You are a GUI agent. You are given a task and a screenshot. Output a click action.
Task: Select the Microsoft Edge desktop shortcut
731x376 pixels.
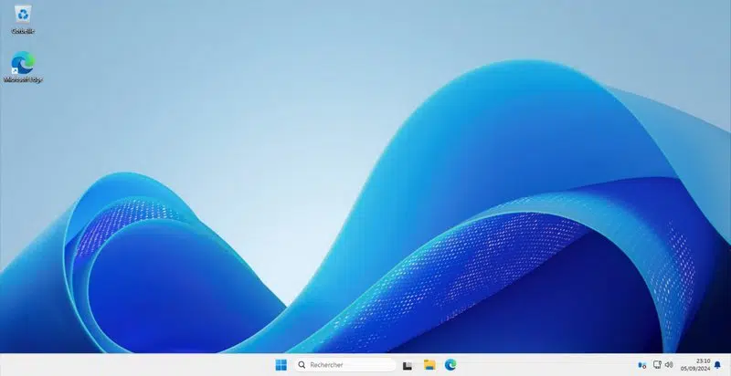pyautogui.click(x=23, y=67)
